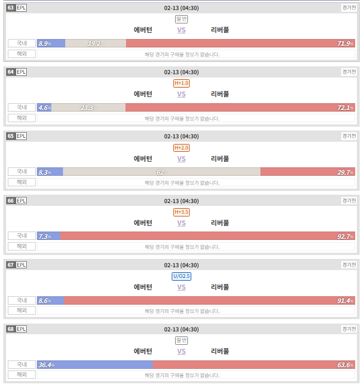Viewport: 363px width, 390px height.
Task: Click the 71.9% red bar in match 63
Action: [240, 44]
